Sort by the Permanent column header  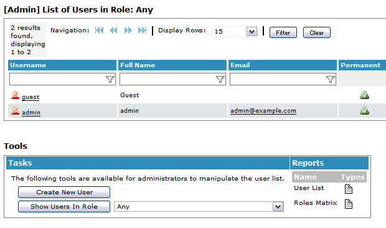(x=362, y=65)
